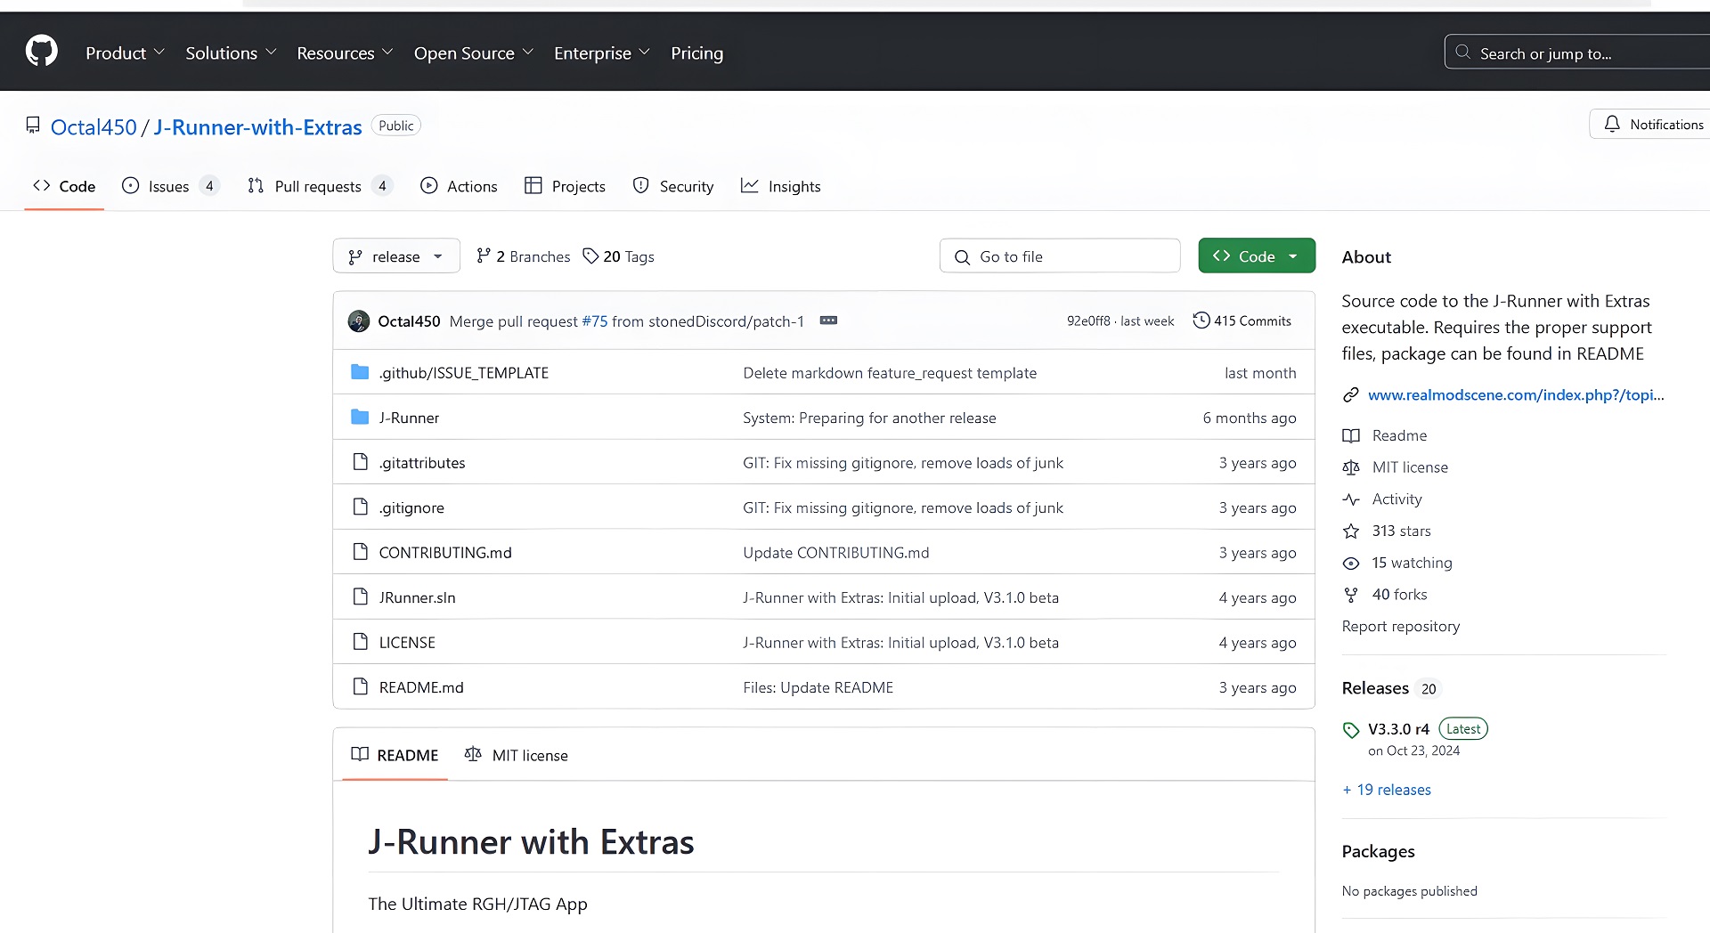View 20 Tags
Viewport: 1710px width, 933px height.
pyautogui.click(x=618, y=256)
